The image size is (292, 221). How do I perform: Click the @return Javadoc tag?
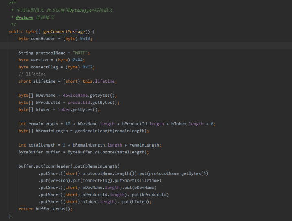(x=24, y=18)
